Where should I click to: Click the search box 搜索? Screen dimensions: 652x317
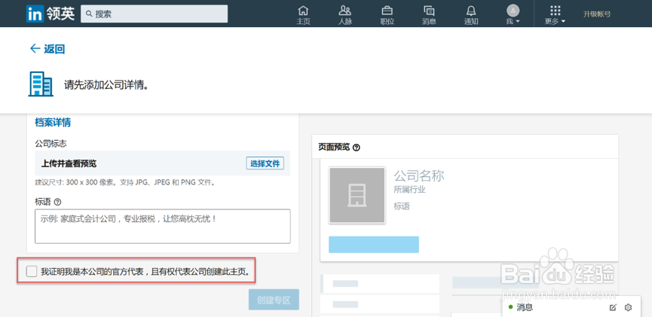tap(154, 14)
